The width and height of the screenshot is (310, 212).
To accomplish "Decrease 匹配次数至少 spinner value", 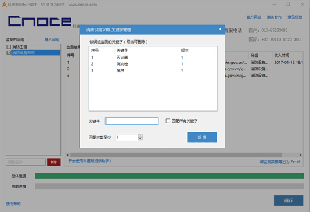I will pos(140,139).
